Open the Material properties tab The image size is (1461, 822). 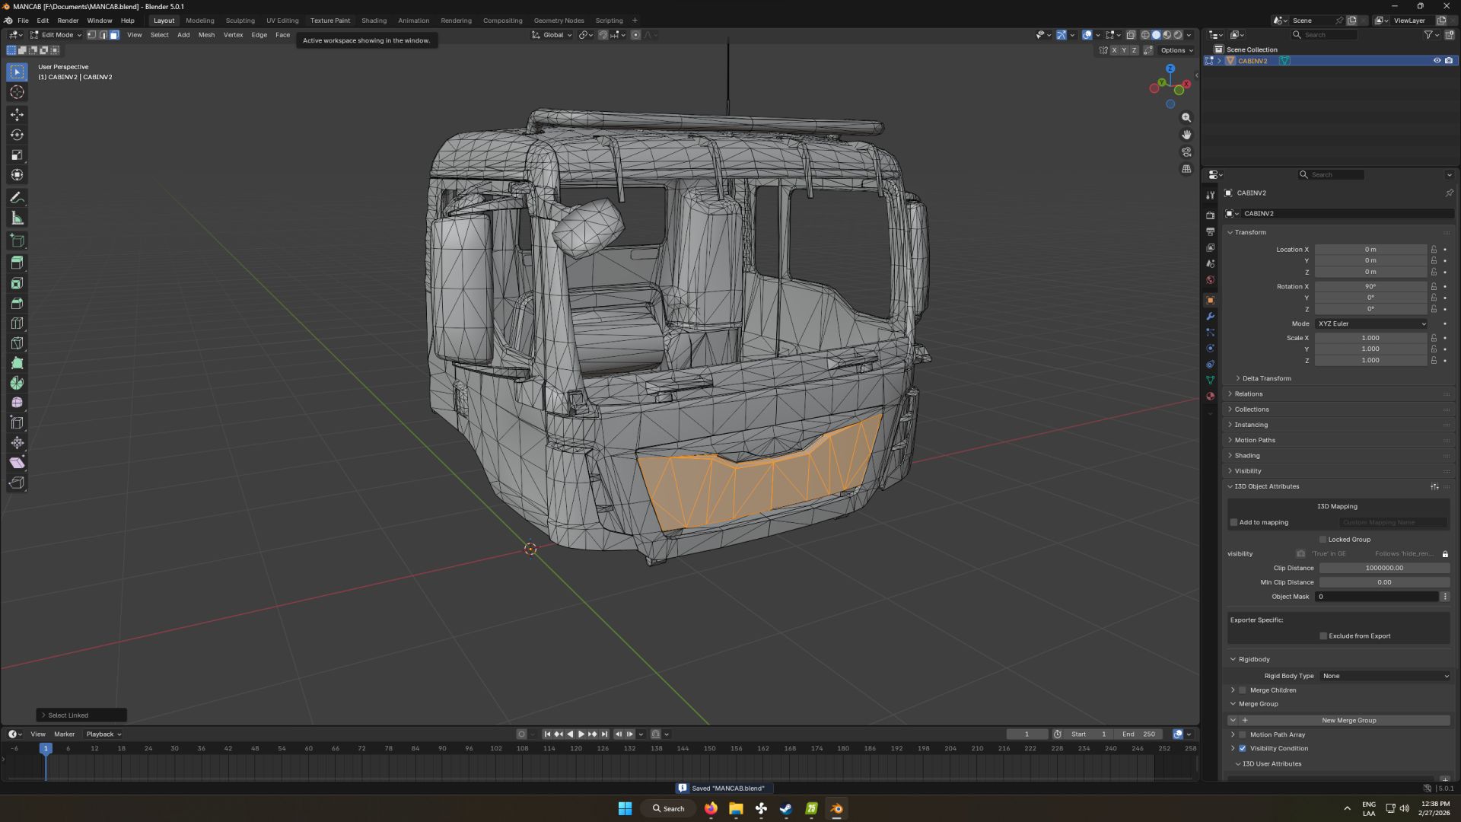pyautogui.click(x=1210, y=396)
